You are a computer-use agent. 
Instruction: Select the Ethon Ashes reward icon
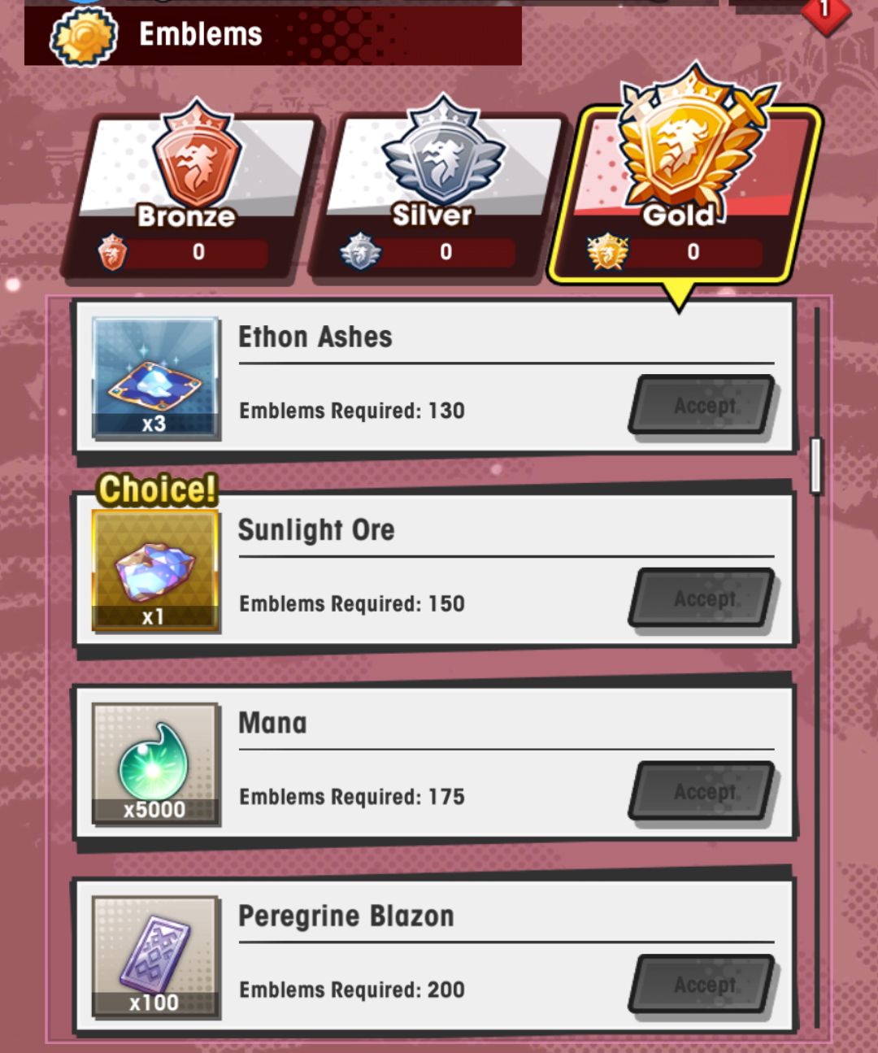154,378
